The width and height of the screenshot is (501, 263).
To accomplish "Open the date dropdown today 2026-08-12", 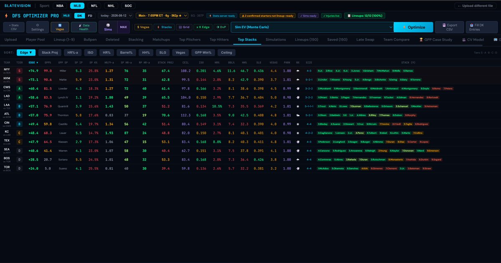I will (116, 15).
